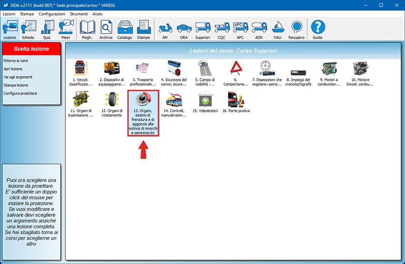
Task: Open the Archivio search icon
Action: pos(106,30)
